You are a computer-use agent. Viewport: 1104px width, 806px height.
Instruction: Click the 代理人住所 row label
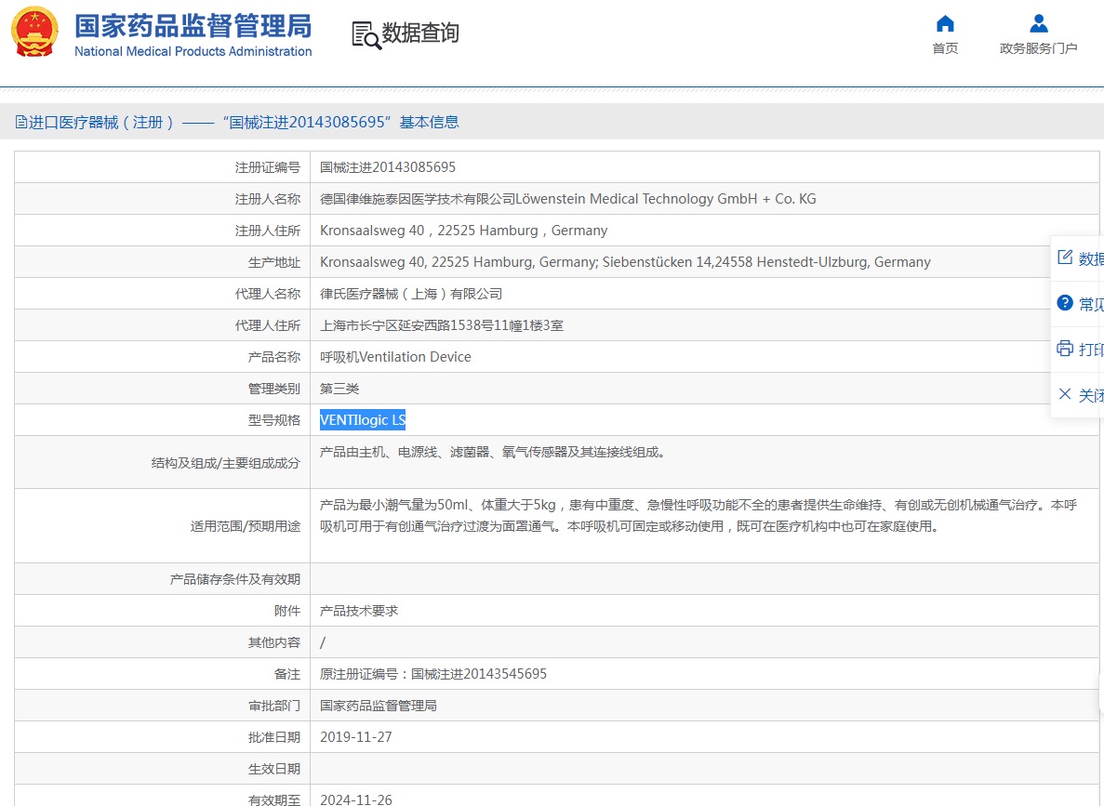tap(268, 326)
